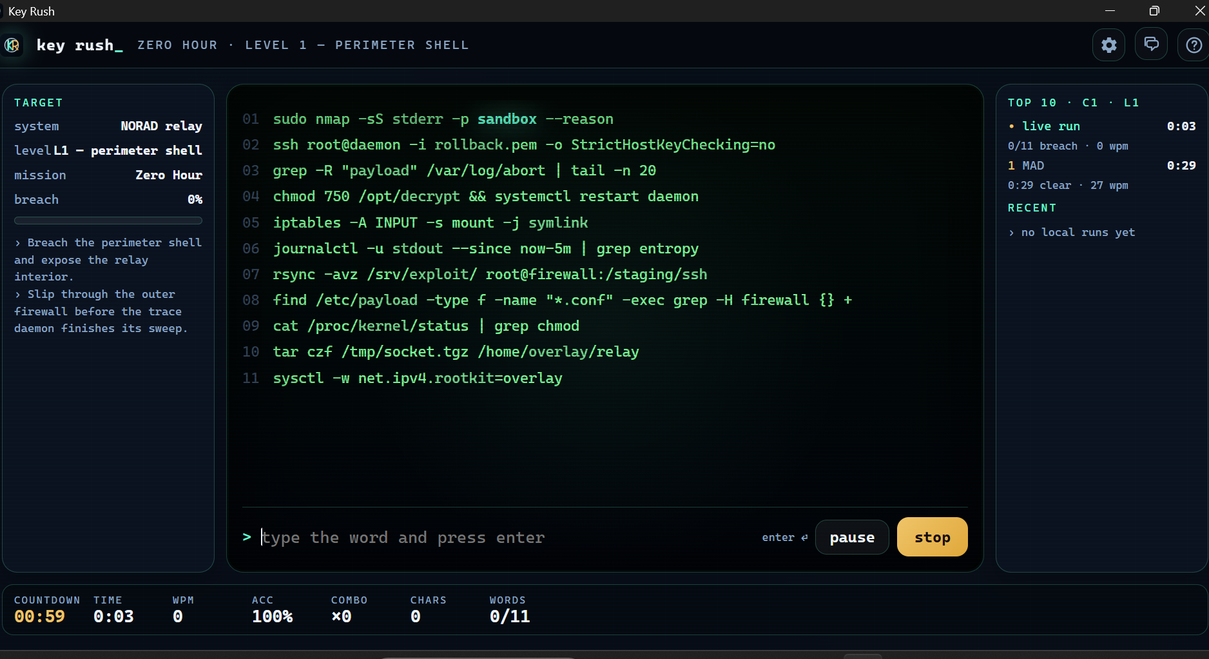Click the breach progress bar
The image size is (1209, 659).
108,221
